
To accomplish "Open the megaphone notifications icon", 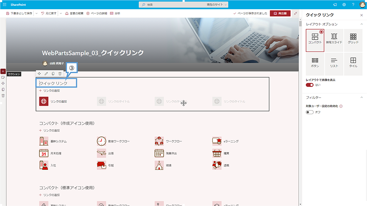I will 335,4.
